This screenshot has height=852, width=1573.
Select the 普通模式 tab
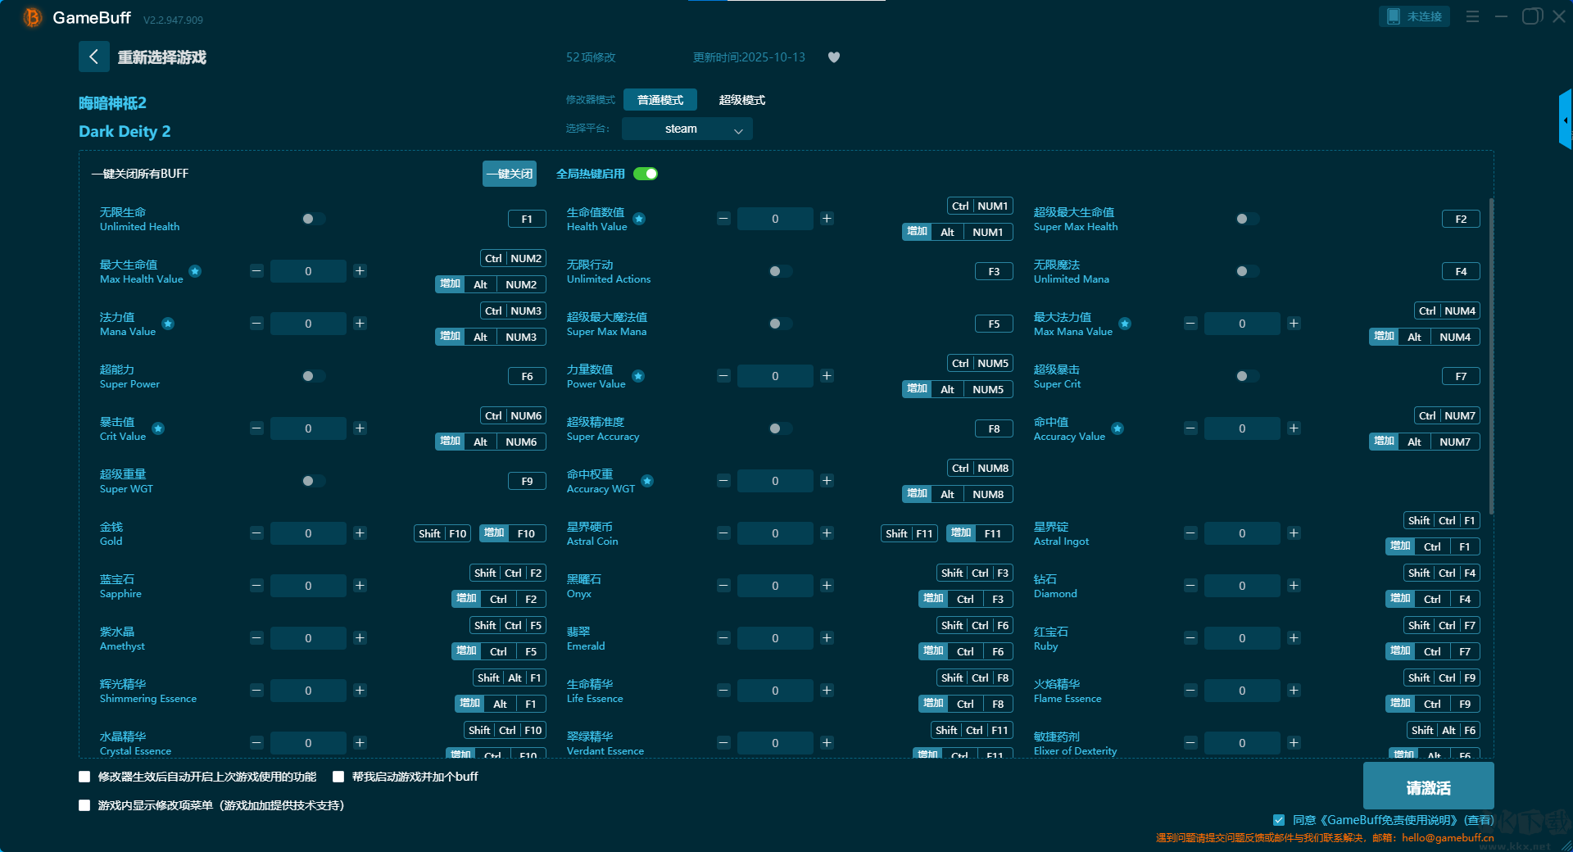(x=660, y=100)
